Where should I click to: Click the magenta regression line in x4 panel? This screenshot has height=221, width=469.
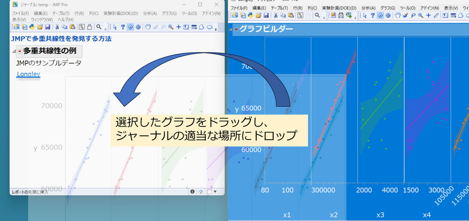(428, 107)
